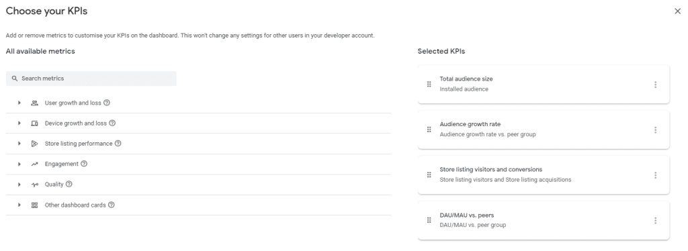Open more options for Store listing visitors
Screen dimensions: 688x251
(655, 175)
